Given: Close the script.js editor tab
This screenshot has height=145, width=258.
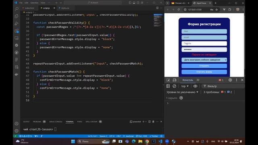Looking at the screenshot, I should coord(54,8).
